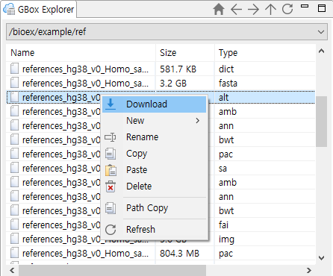Click the refresh icon in the top toolbar
Image resolution: width=333 pixels, height=276 pixels.
[x=287, y=9]
